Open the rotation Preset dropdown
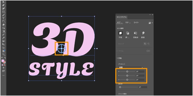Screen dimensions: 193x96 tap(131, 67)
